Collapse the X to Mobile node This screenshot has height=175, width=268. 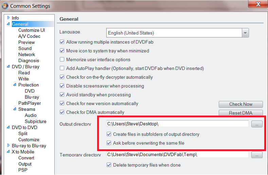click(8, 152)
